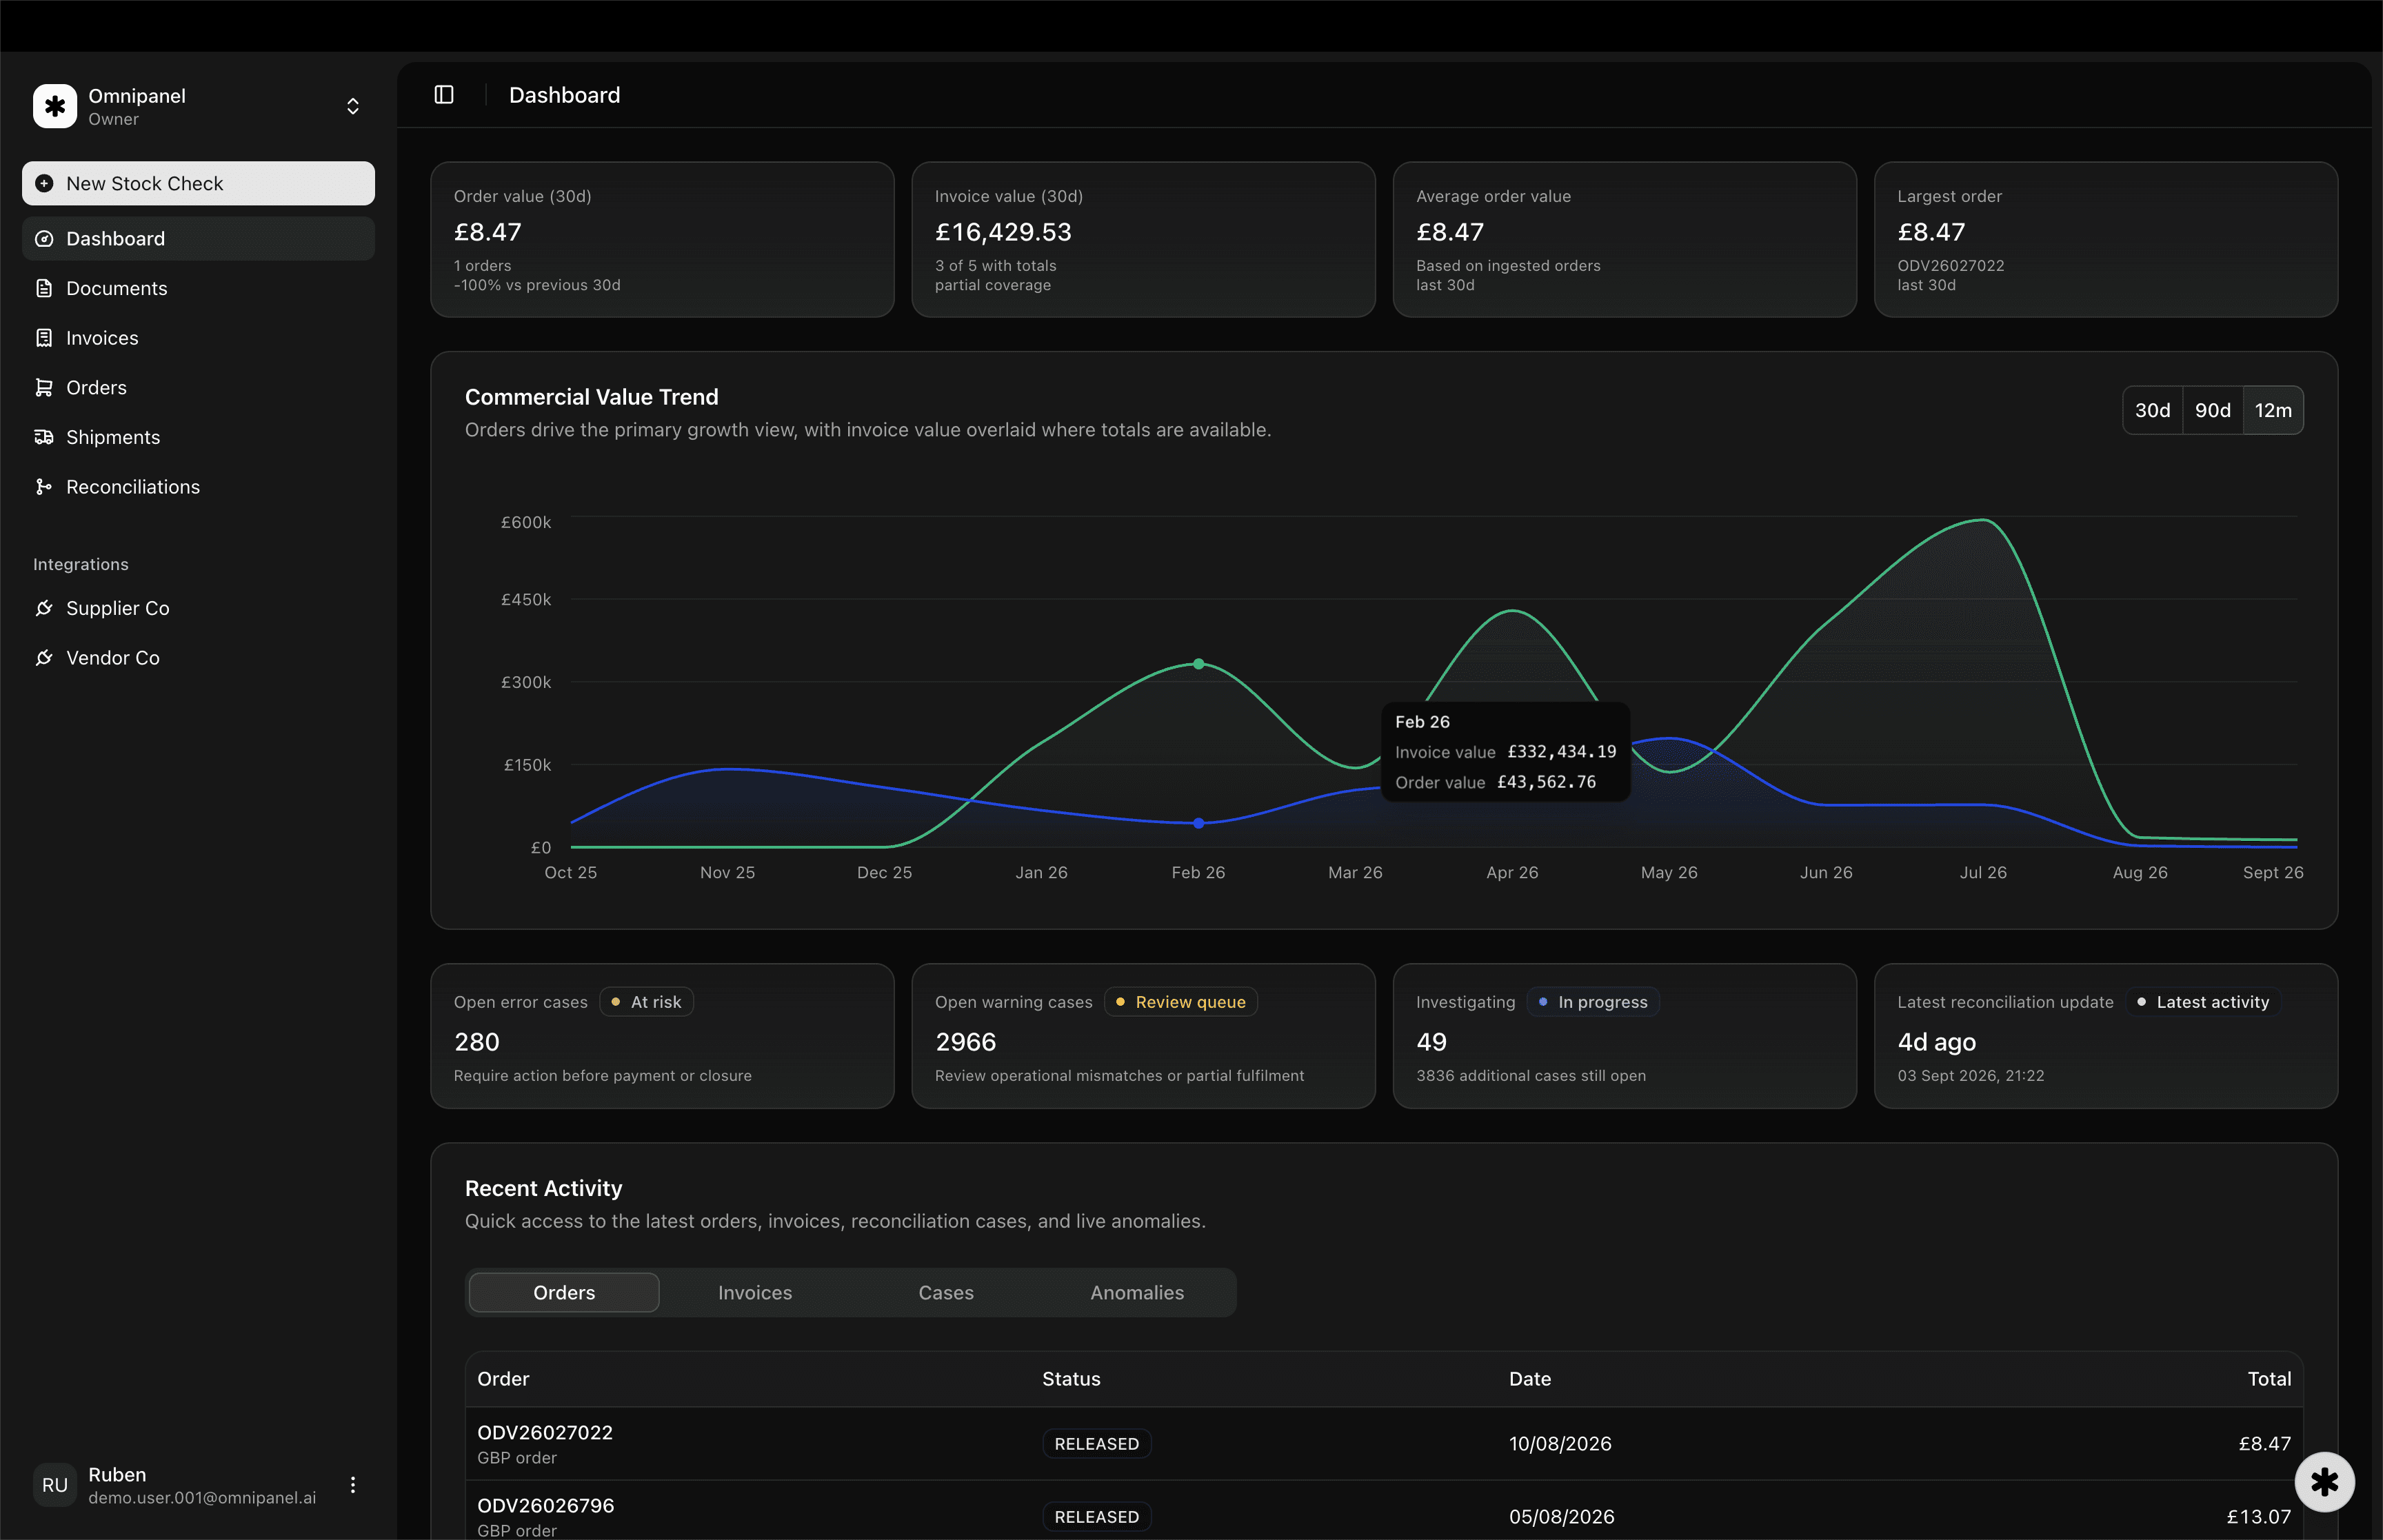Start a New Stock Check
Viewport: 2383px width, 1540px height.
(198, 183)
